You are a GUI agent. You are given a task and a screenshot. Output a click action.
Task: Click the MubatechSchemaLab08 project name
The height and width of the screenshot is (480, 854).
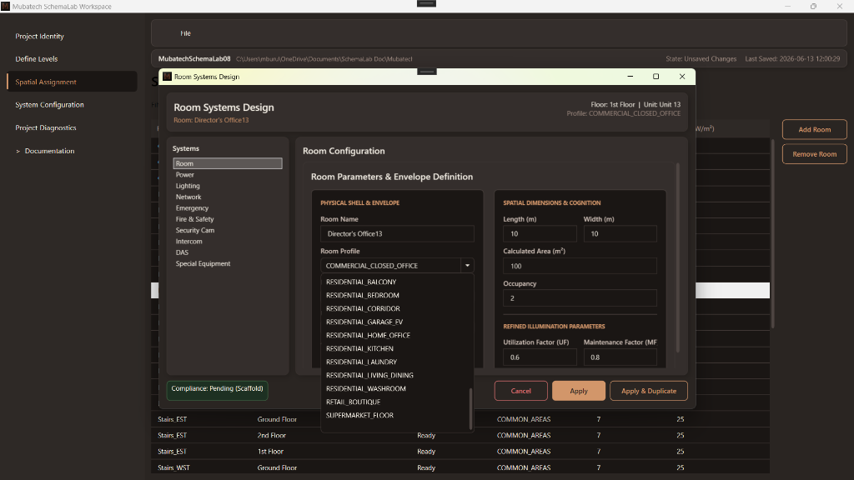tap(193, 59)
